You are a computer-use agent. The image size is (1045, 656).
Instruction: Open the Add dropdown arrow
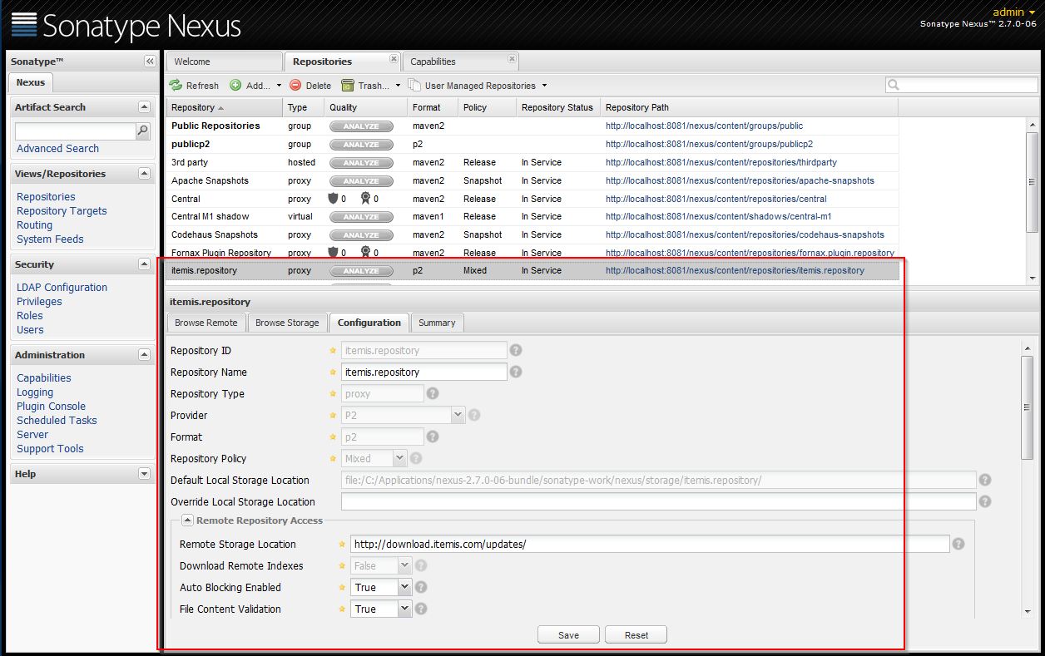point(279,86)
